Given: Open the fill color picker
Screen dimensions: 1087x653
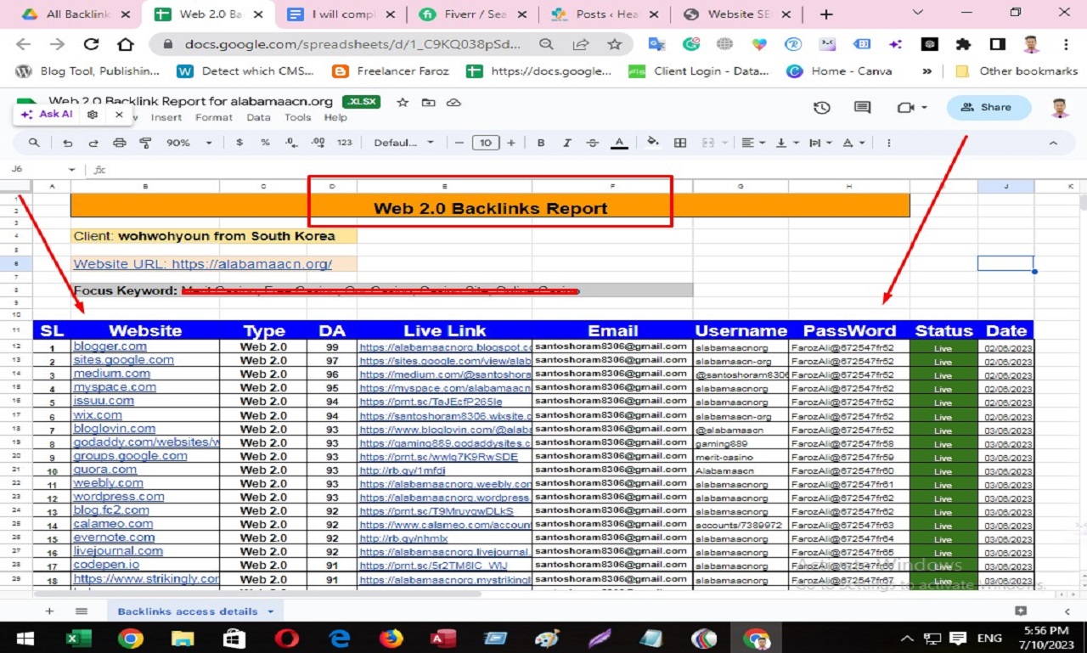Looking at the screenshot, I should (653, 142).
